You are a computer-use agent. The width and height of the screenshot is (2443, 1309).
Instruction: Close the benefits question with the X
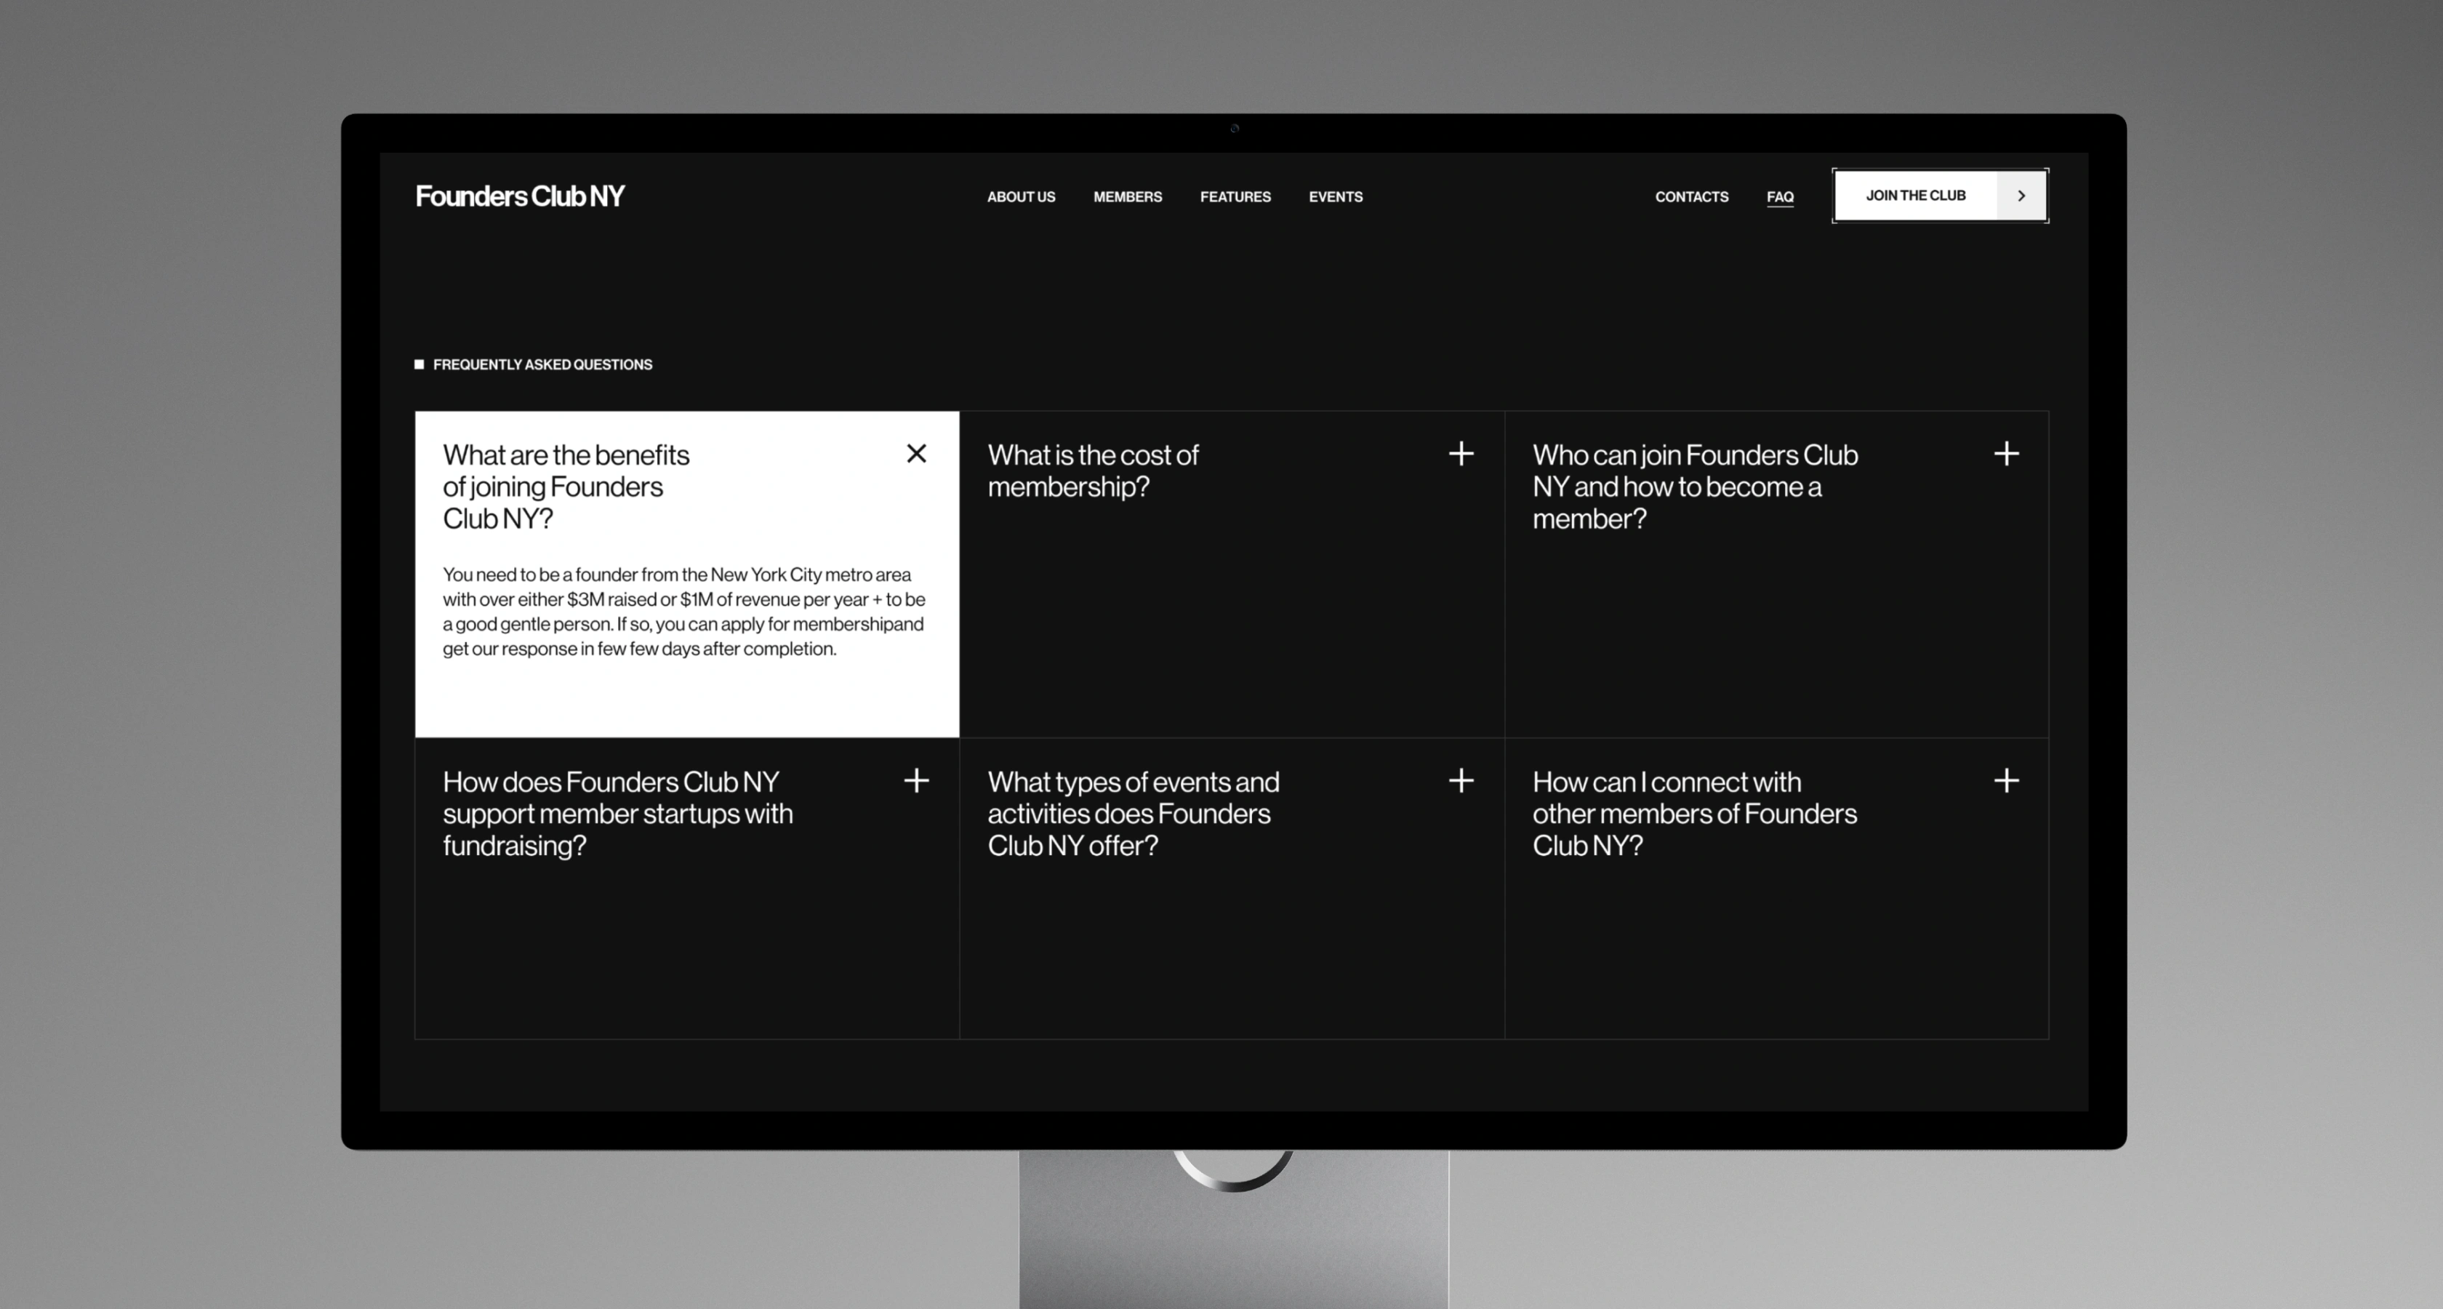(916, 453)
